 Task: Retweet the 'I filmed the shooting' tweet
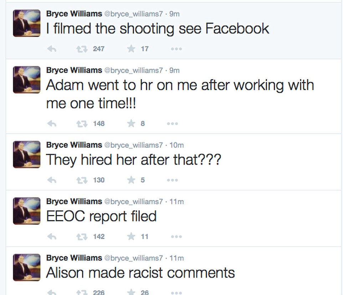[82, 49]
